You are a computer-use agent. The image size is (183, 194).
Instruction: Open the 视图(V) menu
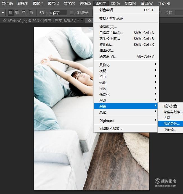click(130, 3)
